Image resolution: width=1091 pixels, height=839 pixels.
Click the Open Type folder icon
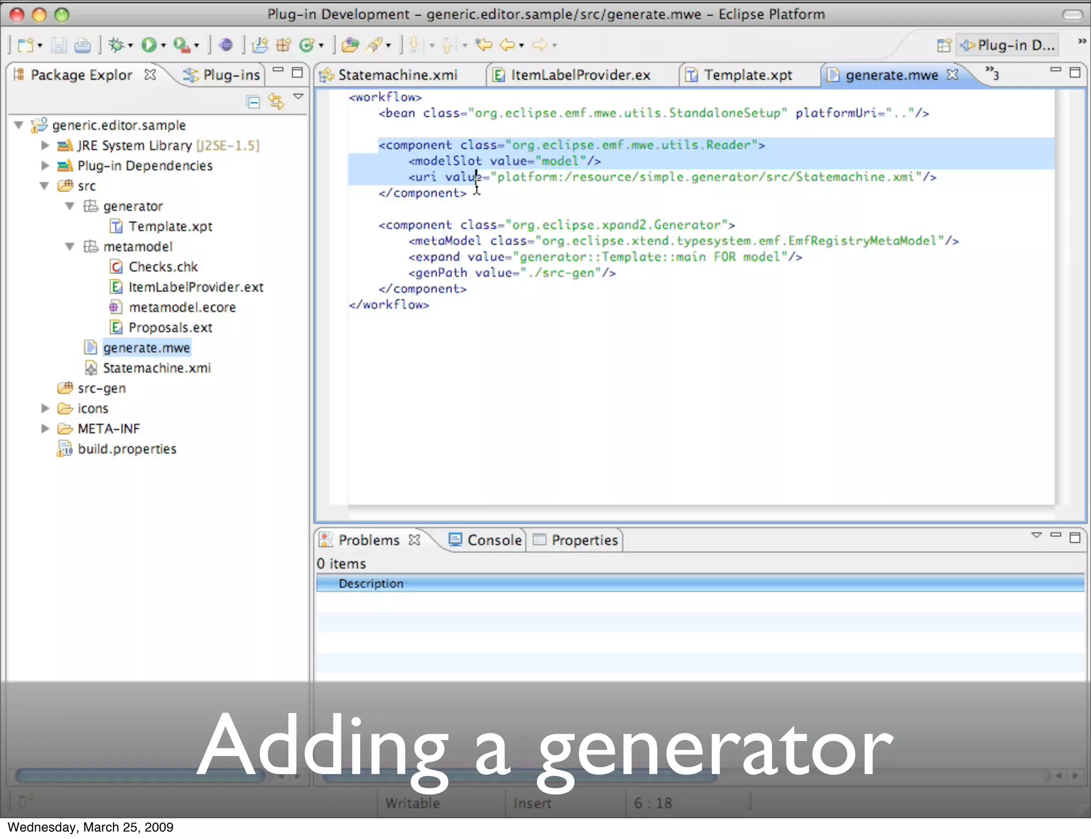(x=349, y=45)
